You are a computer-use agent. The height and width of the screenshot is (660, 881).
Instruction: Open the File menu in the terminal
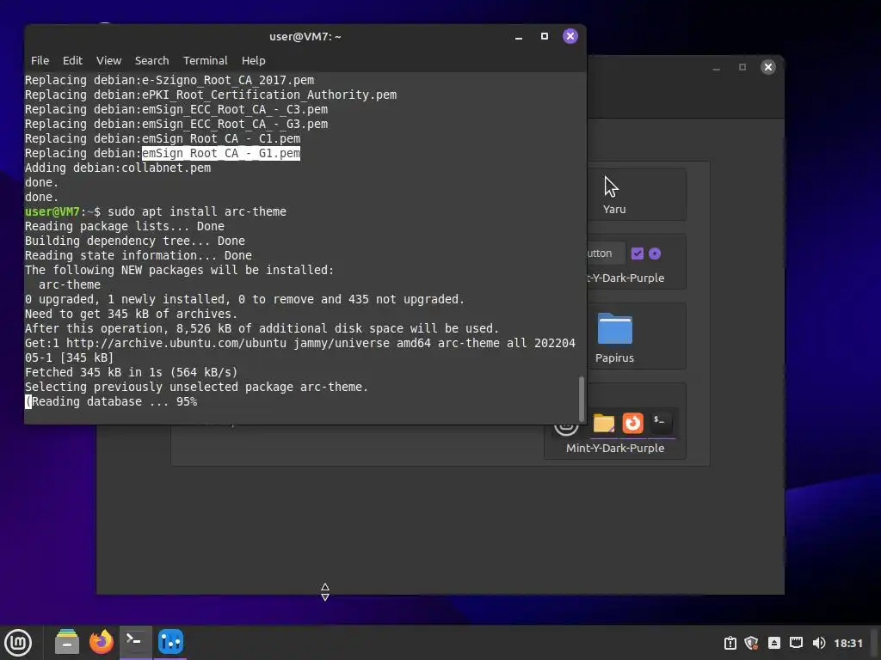(40, 61)
